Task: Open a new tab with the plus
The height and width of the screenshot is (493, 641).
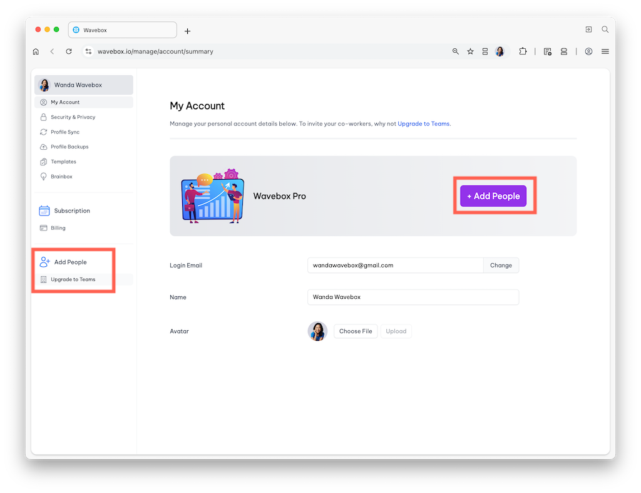Action: [187, 31]
